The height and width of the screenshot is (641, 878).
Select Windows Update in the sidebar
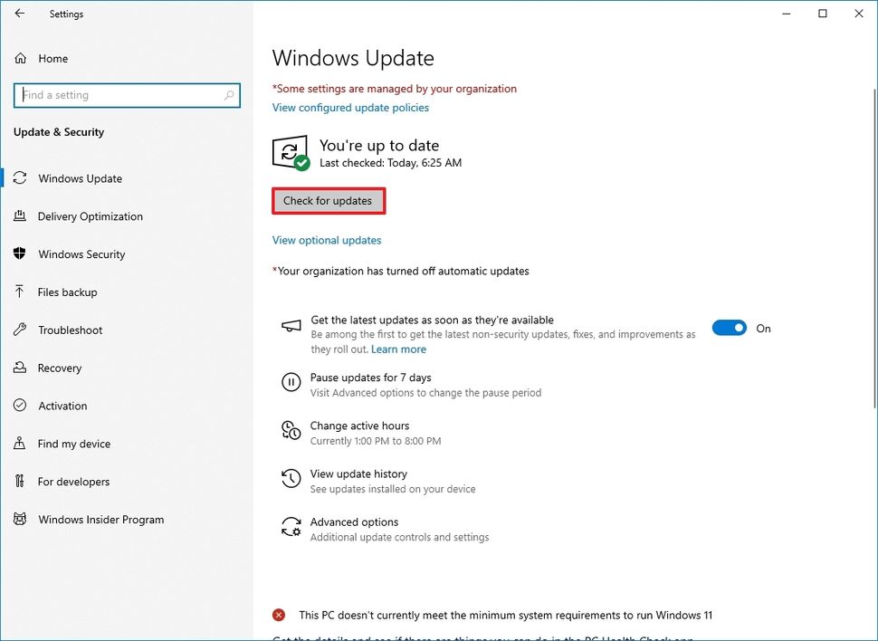point(81,178)
